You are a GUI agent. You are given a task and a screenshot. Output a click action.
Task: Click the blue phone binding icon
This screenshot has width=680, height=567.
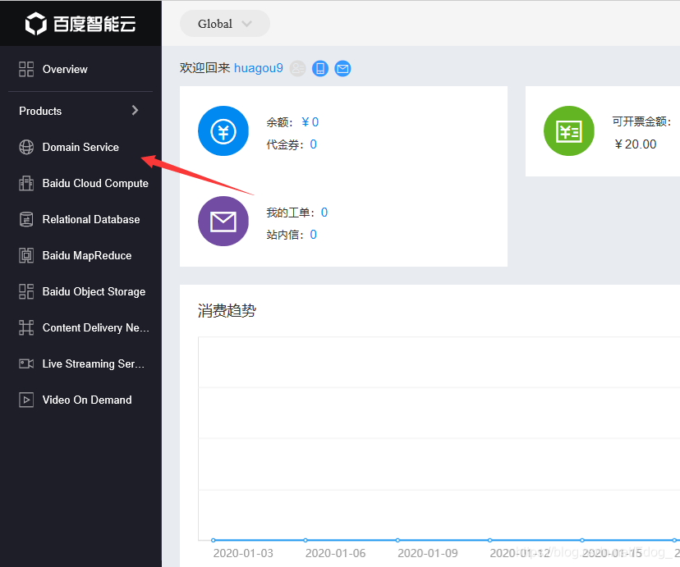320,68
